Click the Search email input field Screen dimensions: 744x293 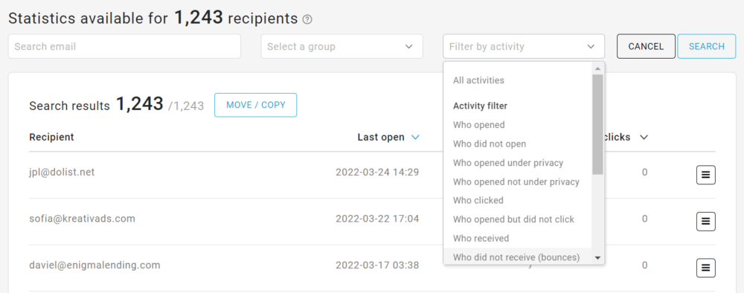pyautogui.click(x=124, y=46)
